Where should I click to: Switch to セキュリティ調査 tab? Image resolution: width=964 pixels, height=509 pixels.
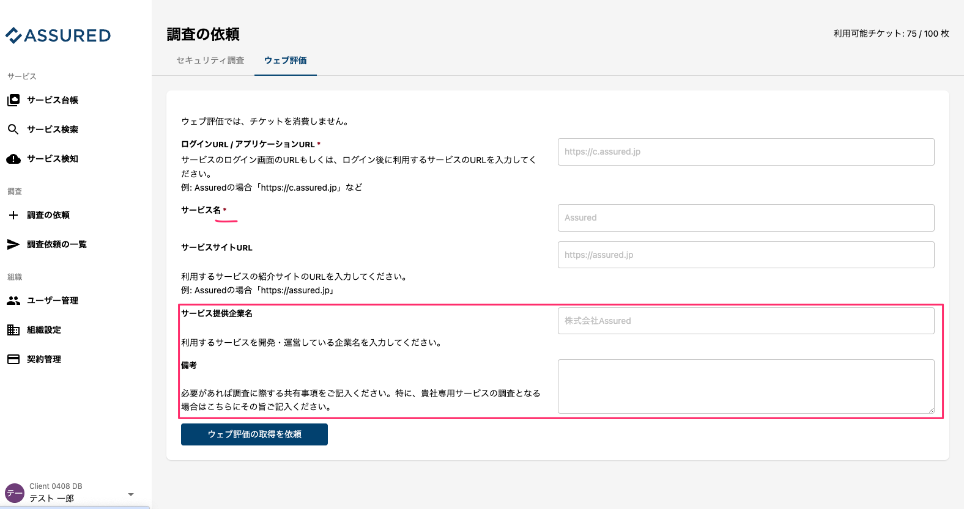pos(210,60)
